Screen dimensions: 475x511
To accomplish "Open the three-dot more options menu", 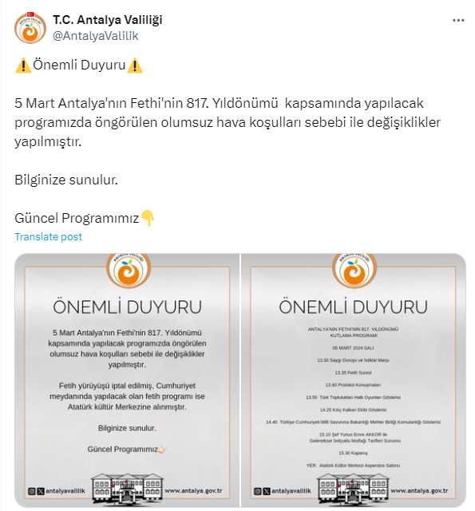I will pyautogui.click(x=458, y=21).
